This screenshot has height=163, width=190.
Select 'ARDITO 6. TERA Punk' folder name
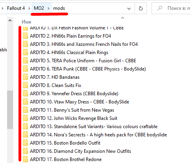88,69
